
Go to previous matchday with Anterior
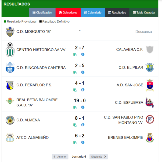coord(60,157)
